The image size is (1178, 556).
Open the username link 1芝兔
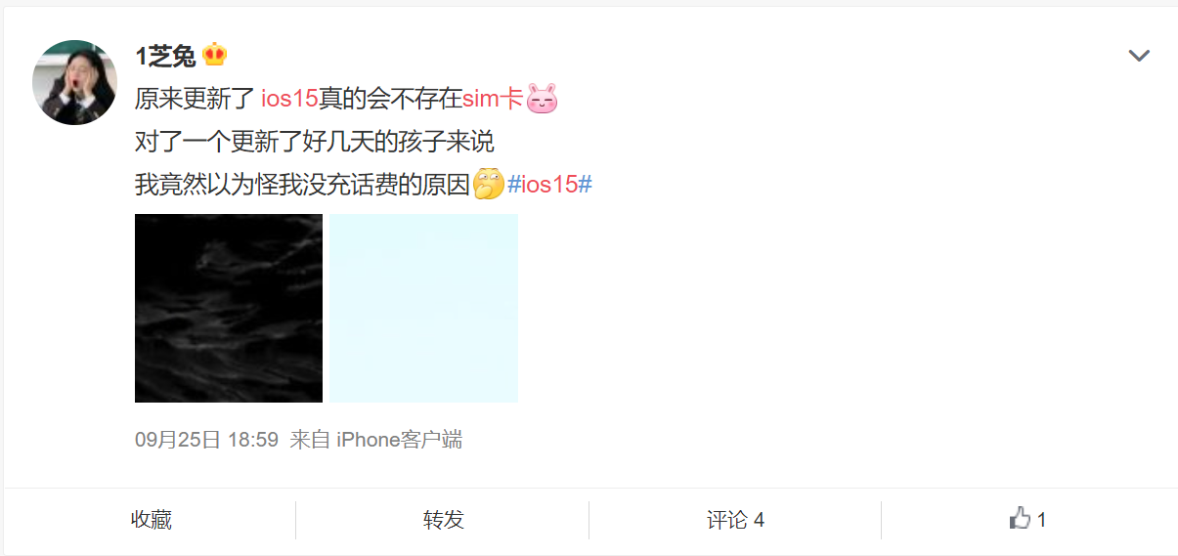[166, 56]
